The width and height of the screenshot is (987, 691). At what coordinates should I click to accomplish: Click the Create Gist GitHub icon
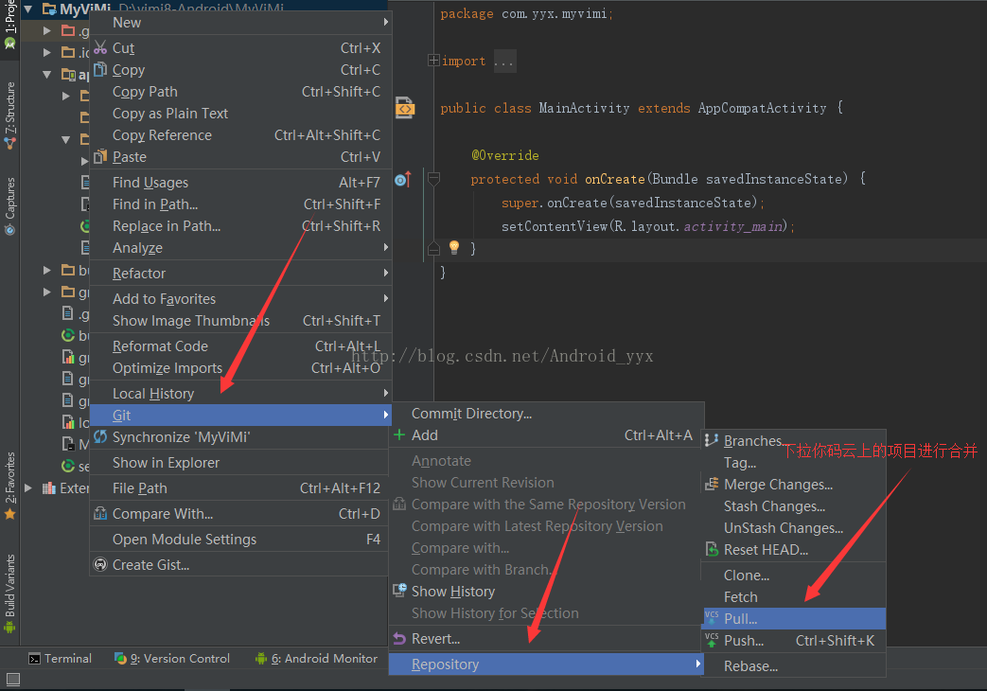[x=100, y=564]
